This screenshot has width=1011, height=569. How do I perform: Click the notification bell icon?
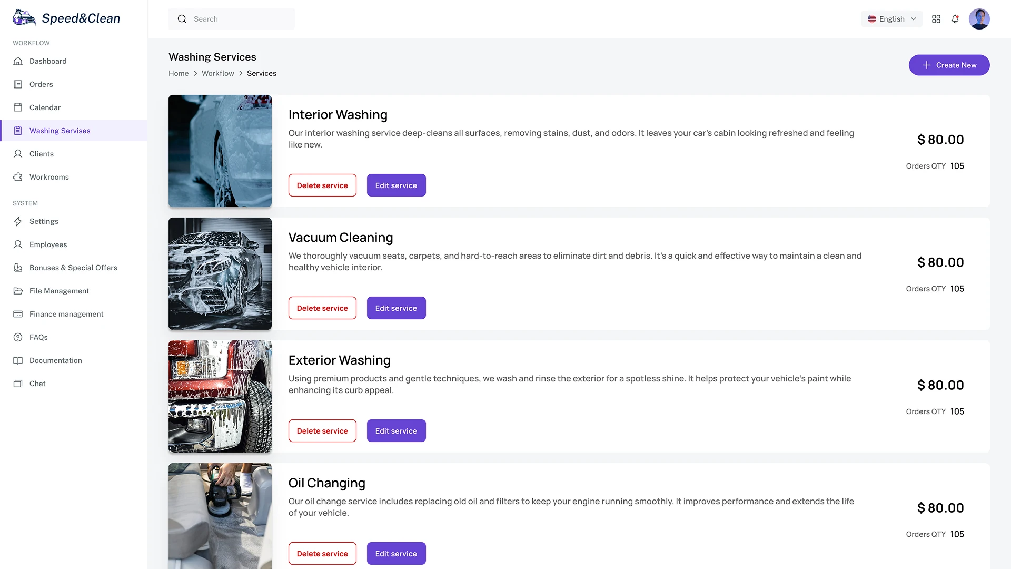(x=955, y=19)
